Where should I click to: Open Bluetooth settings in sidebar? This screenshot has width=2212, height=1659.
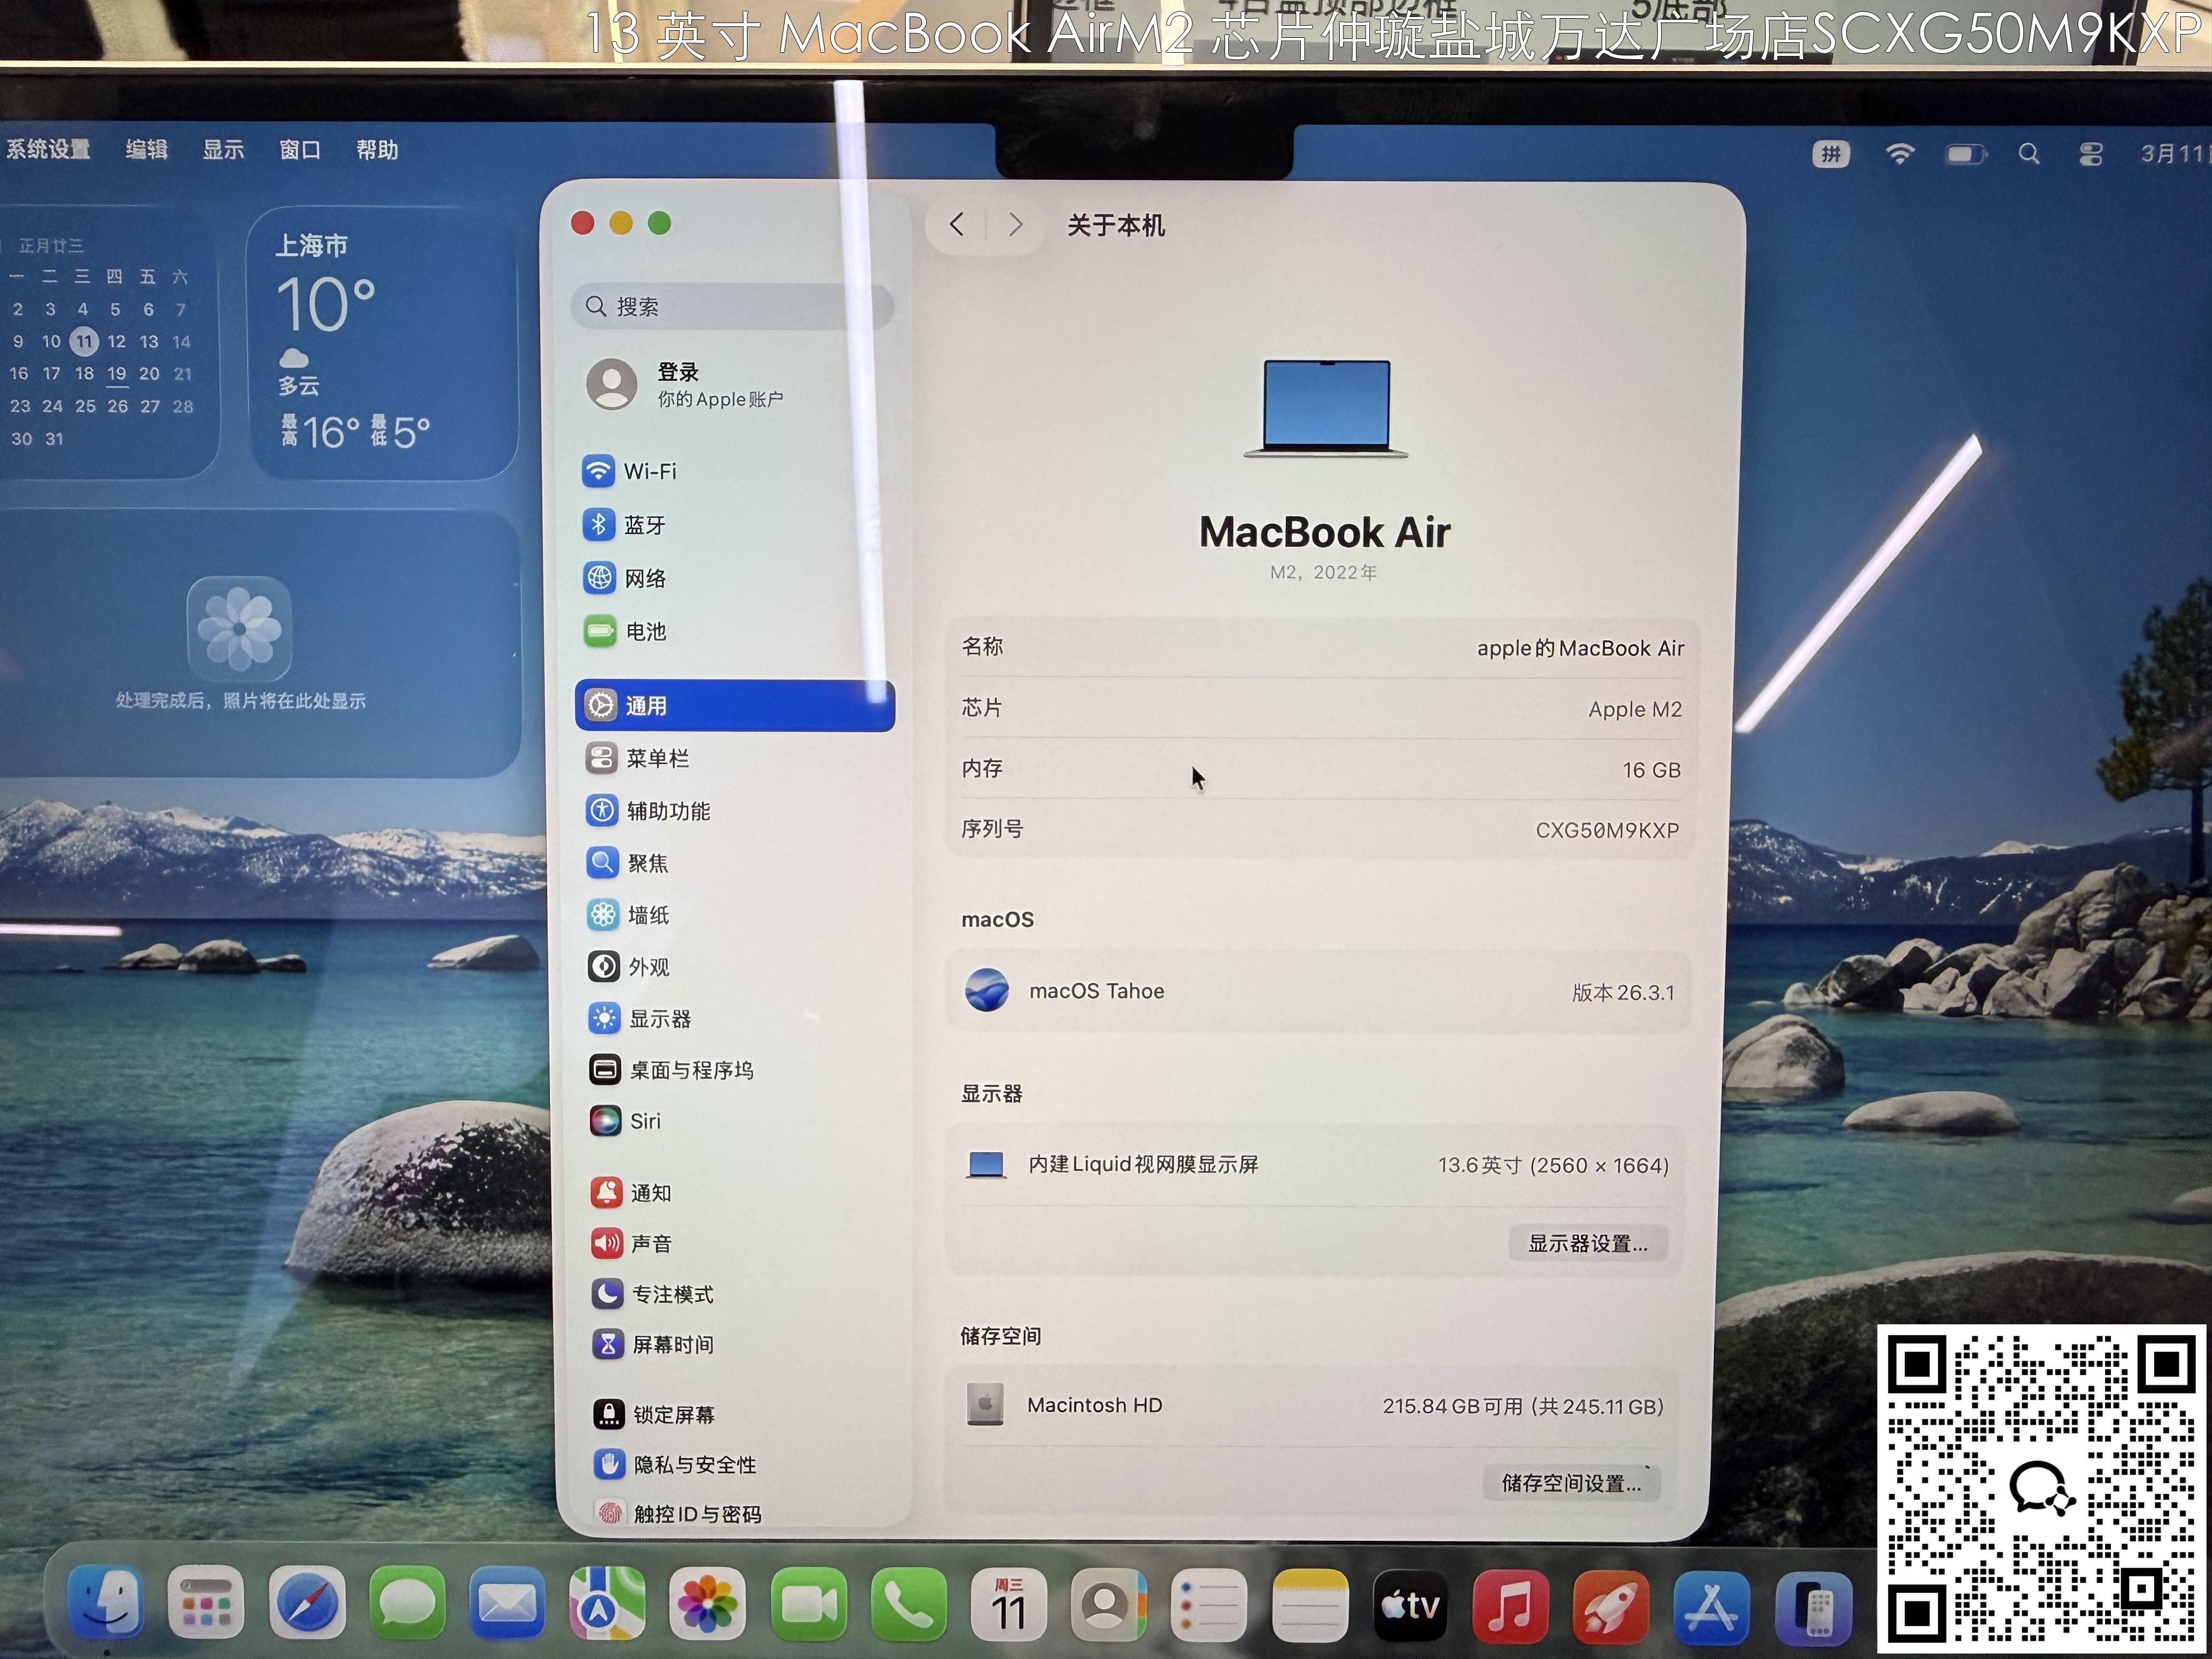pyautogui.click(x=644, y=525)
